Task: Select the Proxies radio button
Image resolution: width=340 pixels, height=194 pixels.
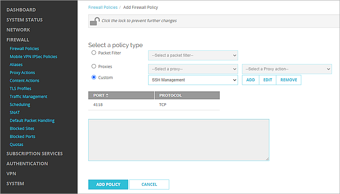Action: click(x=94, y=67)
